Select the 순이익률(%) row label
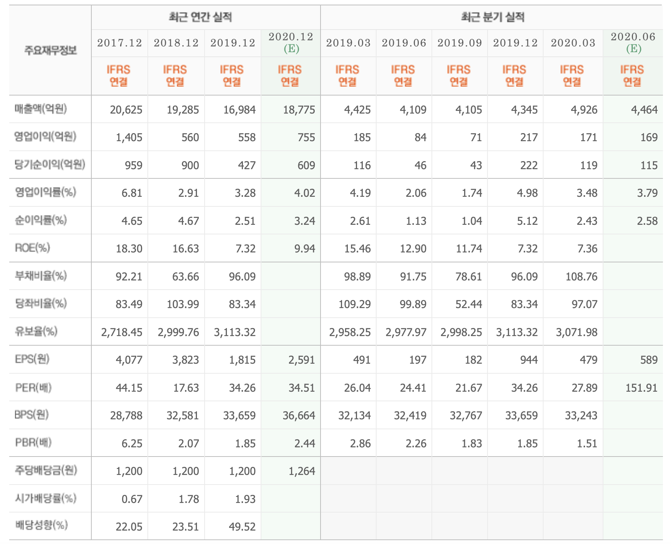This screenshot has width=671, height=544. point(41,220)
